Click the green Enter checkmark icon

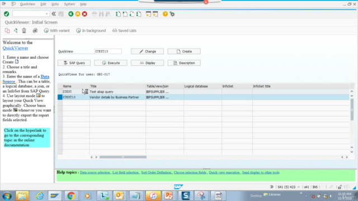(6, 14)
